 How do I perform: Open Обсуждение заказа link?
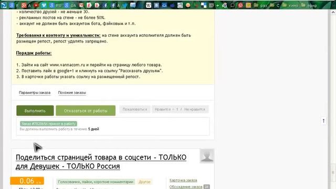[186, 187]
